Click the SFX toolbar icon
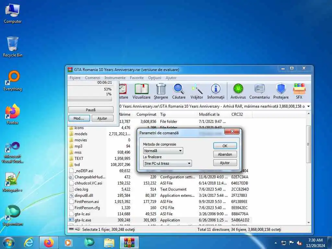The width and height of the screenshot is (332, 249). (x=299, y=91)
